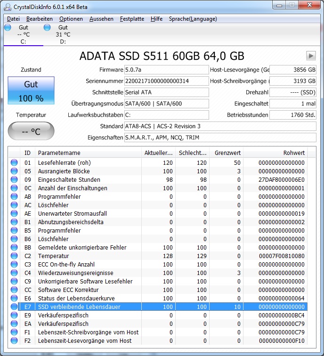Screen dimensions: 324x356
Task: Click status orb for Status der Lebensdauerkurve
Action: point(14,298)
